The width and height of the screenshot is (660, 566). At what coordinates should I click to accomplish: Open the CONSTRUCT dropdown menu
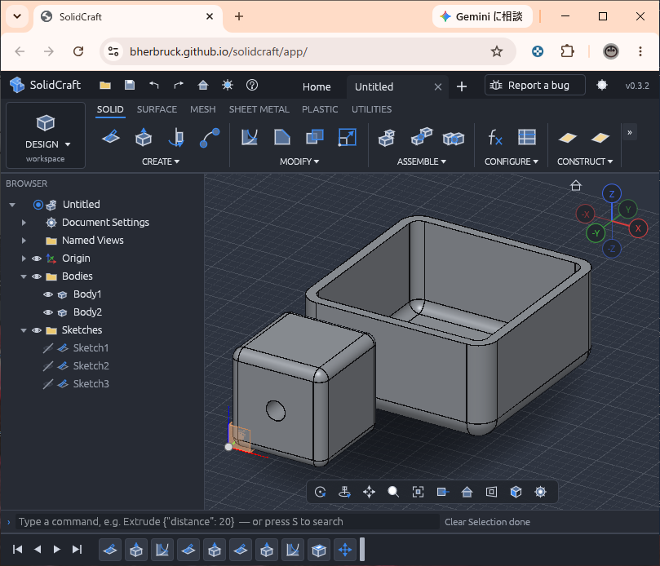tap(585, 161)
